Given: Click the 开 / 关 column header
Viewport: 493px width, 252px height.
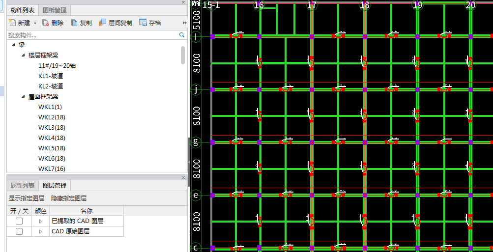Looking at the screenshot, I should 19,211.
